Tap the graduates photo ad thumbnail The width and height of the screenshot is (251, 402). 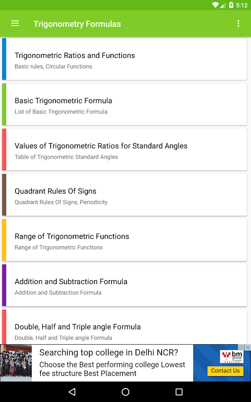[x=16, y=363]
